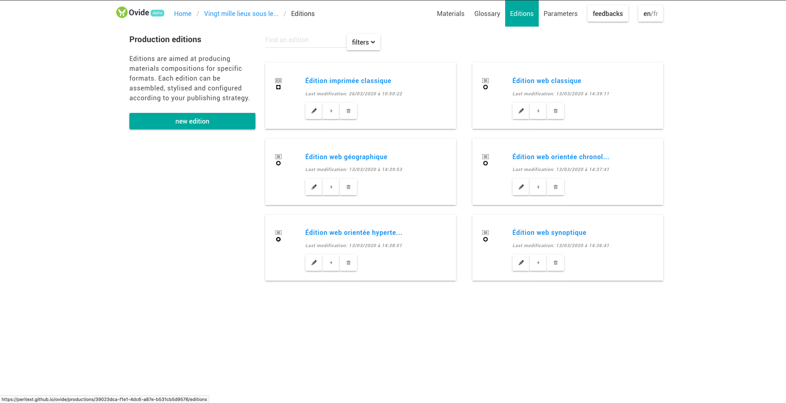This screenshot has height=403, width=786.
Task: Click 'Last modification: 26/03/2020 à 10:50:22' text
Action: coord(354,94)
